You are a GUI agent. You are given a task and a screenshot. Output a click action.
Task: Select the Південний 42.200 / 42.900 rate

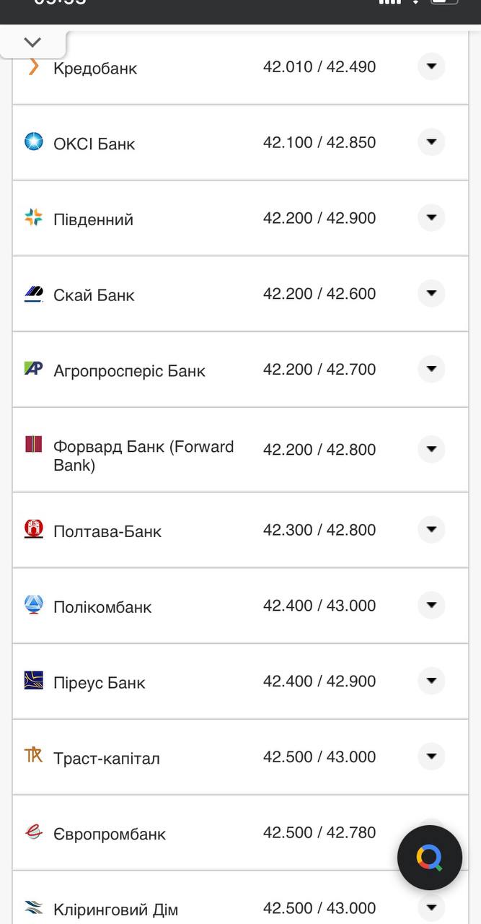pyautogui.click(x=319, y=218)
